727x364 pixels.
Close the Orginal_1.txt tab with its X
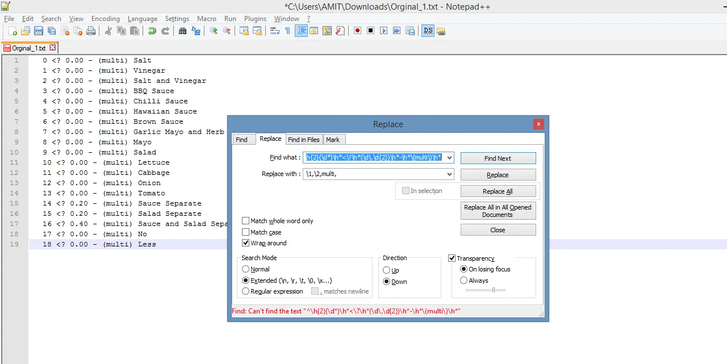click(53, 48)
